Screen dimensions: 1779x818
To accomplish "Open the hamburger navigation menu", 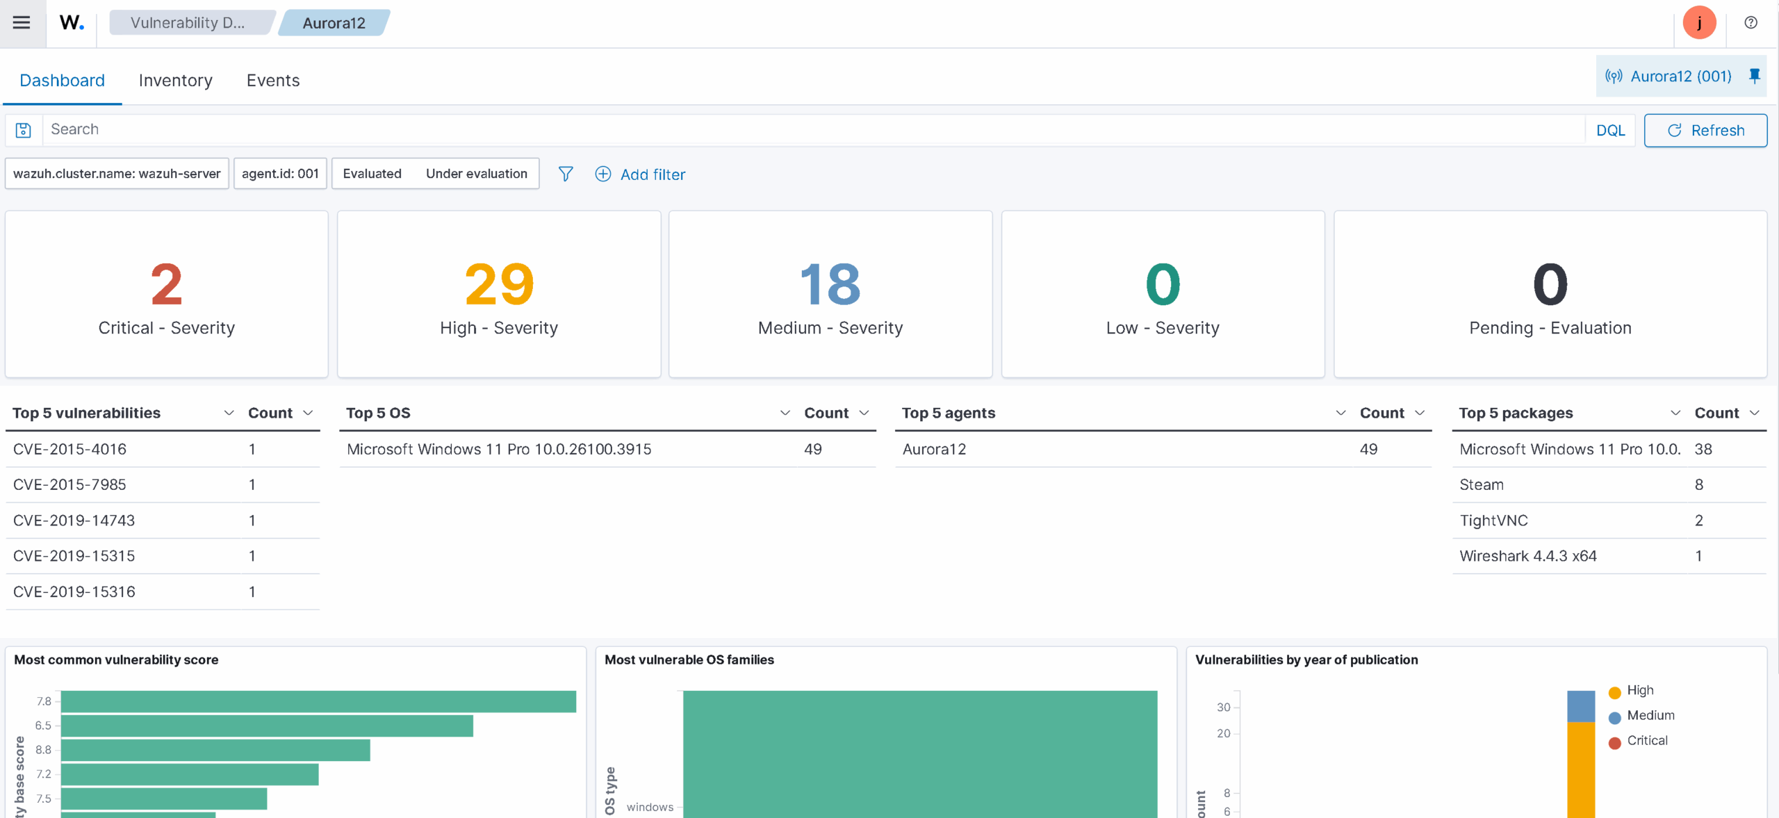I will pos(22,23).
